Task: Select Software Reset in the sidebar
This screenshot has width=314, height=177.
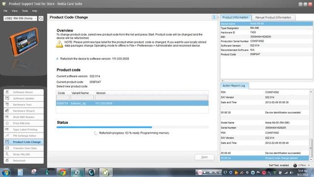Action: tap(24, 92)
